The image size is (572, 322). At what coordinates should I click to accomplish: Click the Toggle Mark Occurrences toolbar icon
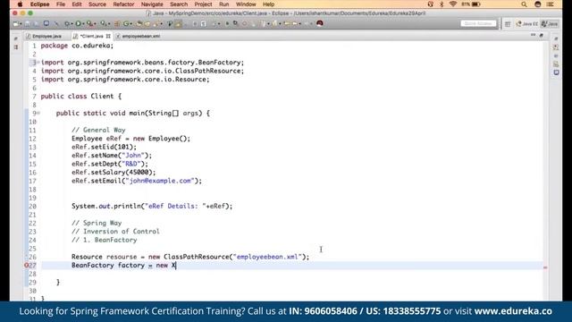point(179,24)
